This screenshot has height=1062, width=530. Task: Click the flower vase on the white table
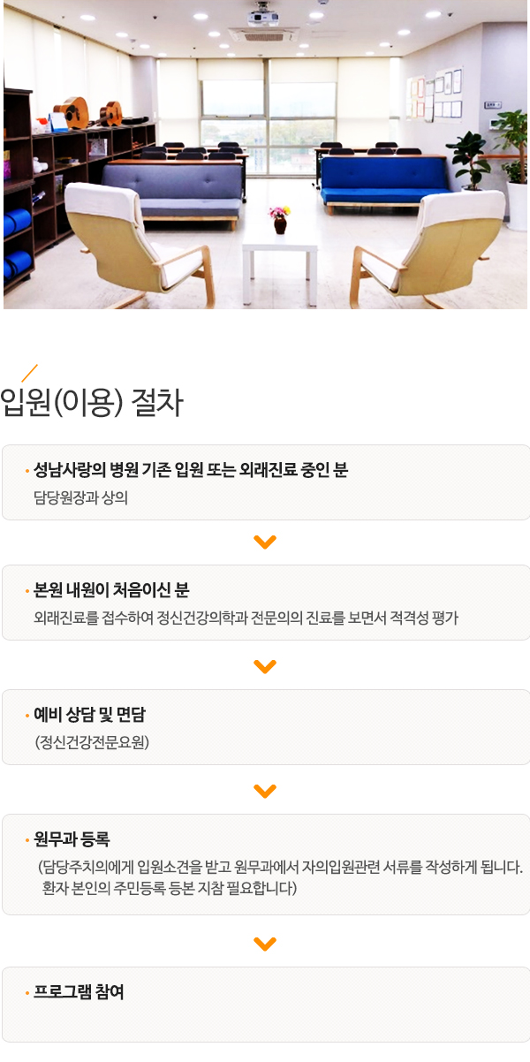[280, 220]
